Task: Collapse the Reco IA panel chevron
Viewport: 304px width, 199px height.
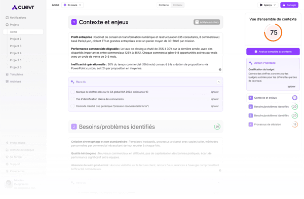Action: coord(218,82)
